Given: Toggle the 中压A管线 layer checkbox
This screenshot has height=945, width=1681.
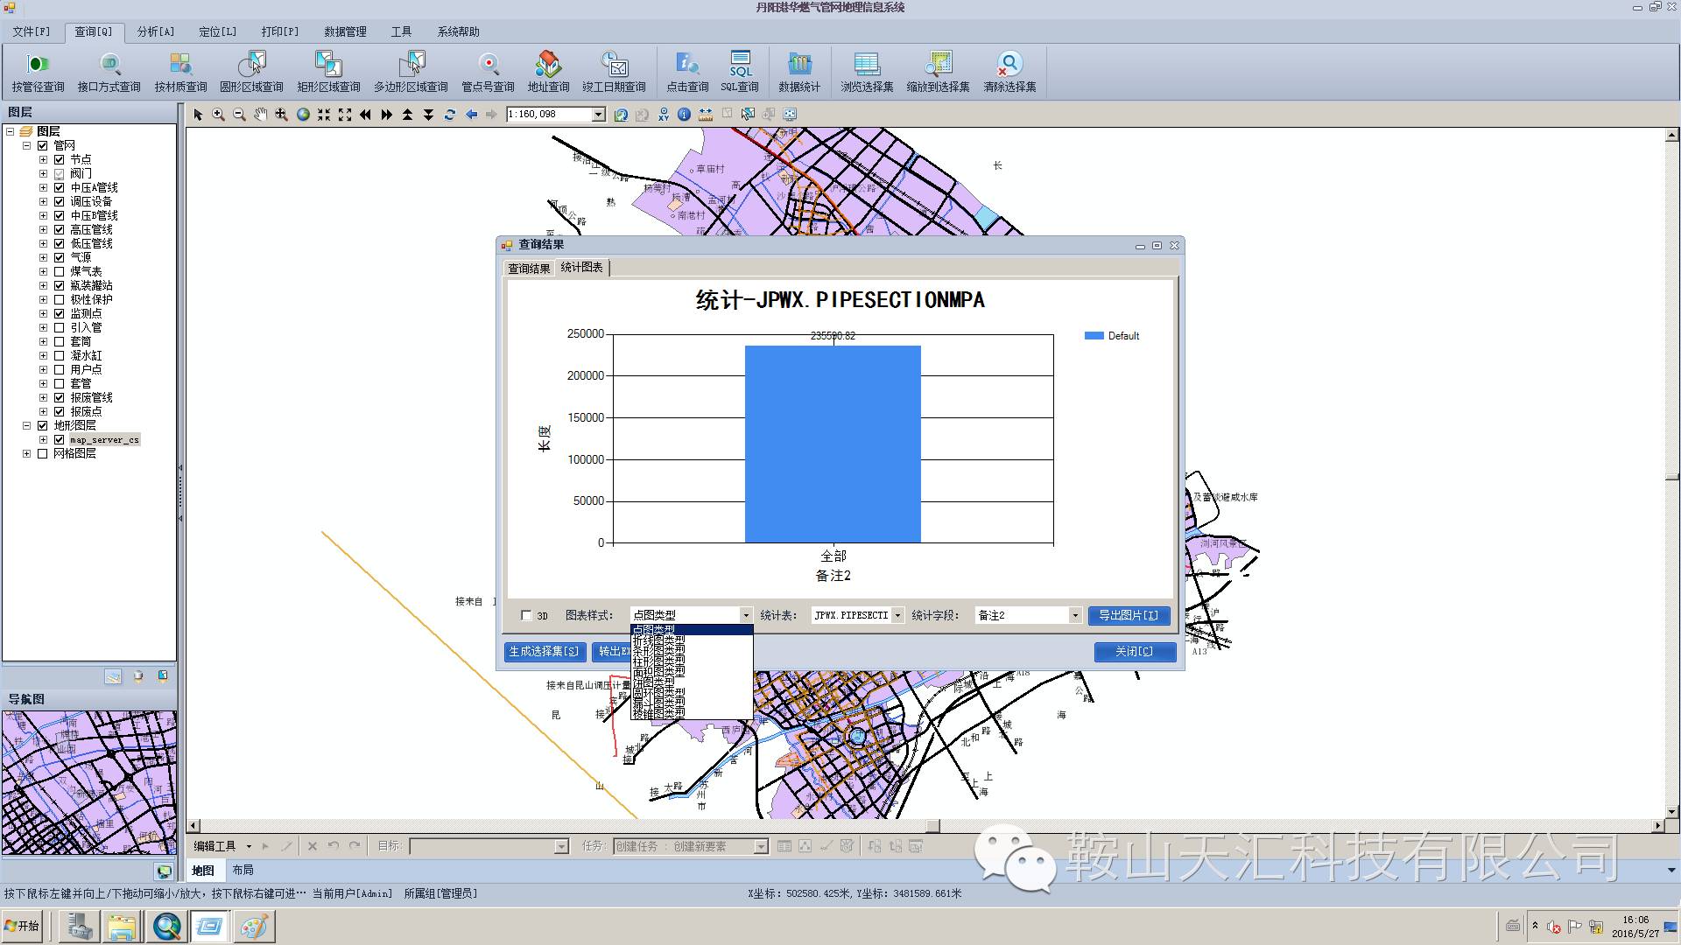Looking at the screenshot, I should point(60,187).
